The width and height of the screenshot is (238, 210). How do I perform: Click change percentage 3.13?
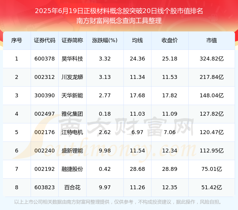click(x=105, y=77)
